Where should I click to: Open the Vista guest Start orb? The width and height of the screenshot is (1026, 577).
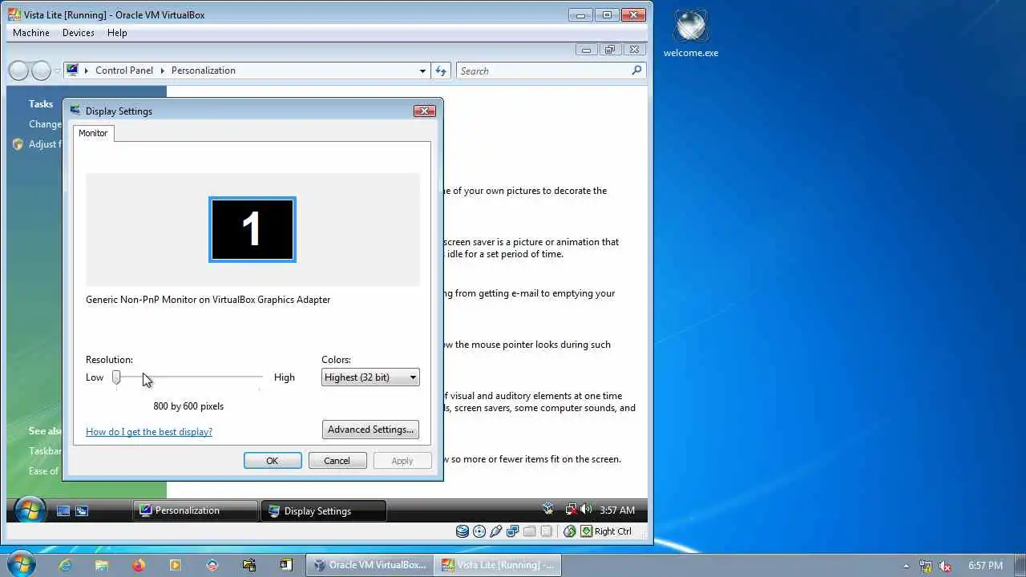click(x=30, y=510)
